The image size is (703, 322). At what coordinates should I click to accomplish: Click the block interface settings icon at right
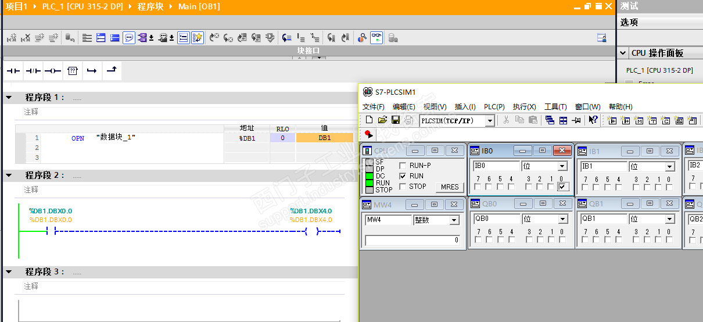click(x=602, y=38)
